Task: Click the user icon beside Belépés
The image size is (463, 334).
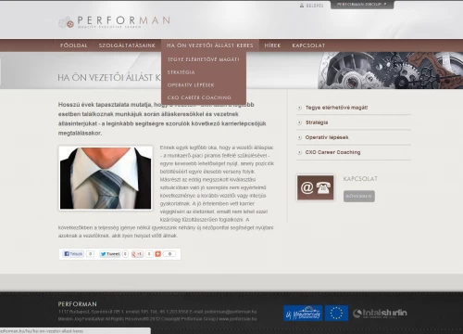Action: tap(302, 6)
